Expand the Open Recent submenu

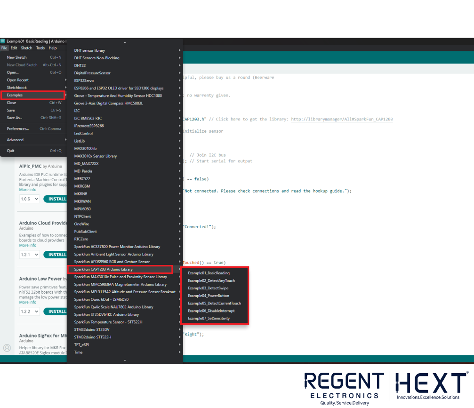pos(33,80)
